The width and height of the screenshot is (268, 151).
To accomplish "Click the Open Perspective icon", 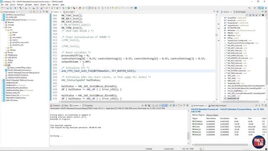I will (x=255, y=8).
